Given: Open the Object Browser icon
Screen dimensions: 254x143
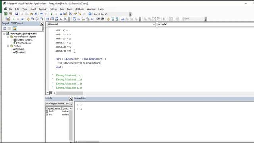Looking at the screenshot, I should pyautogui.click(x=80, y=14).
